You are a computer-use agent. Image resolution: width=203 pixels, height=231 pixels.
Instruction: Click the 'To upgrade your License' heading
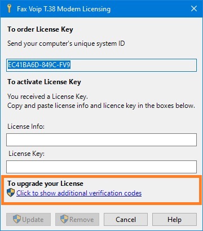[45, 184]
